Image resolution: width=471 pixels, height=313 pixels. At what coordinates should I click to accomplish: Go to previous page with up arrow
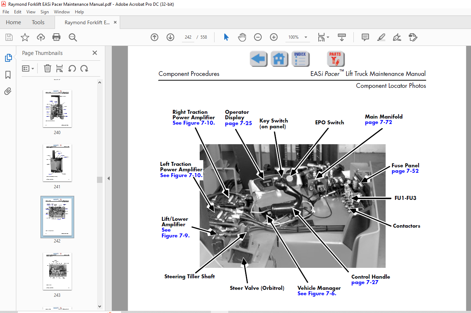(x=154, y=37)
